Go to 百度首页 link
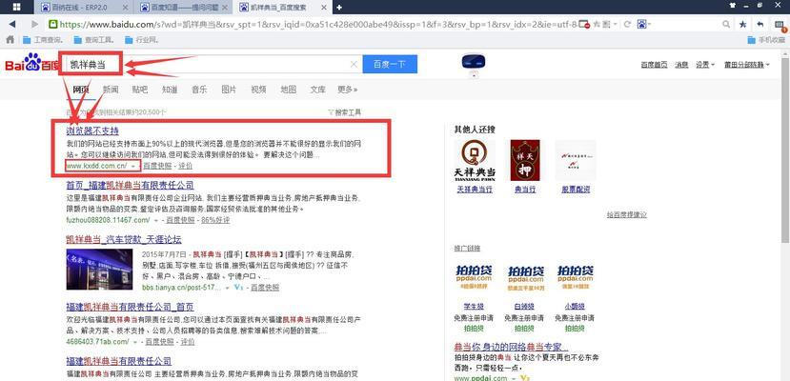Viewport: 790px width, 381px height. [x=654, y=65]
